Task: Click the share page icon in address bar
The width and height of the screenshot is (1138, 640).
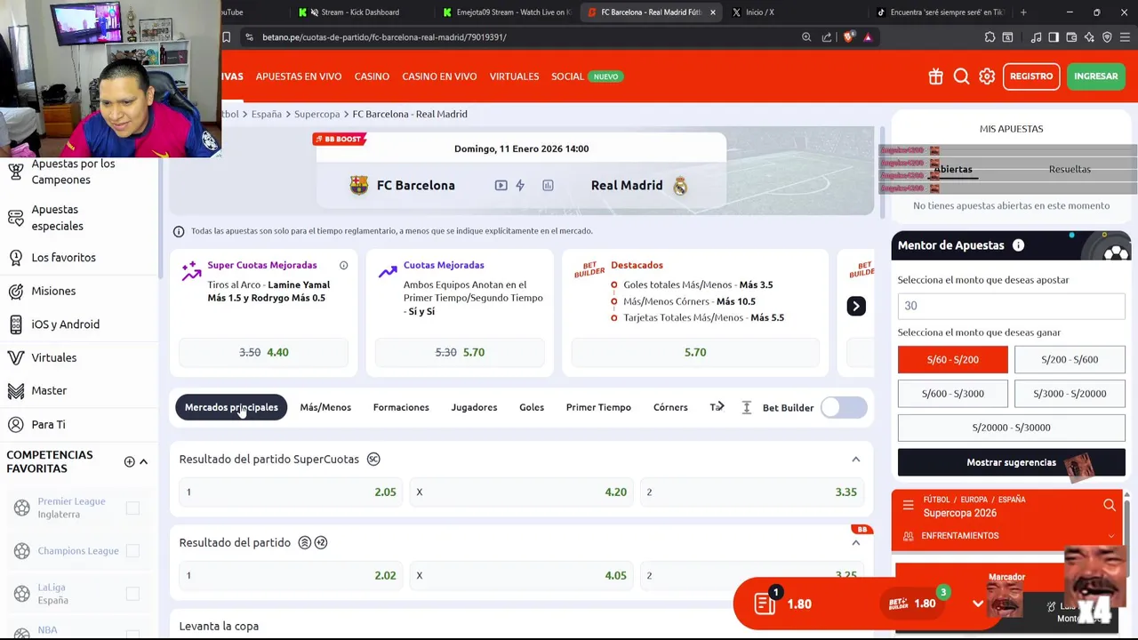Action: (827, 37)
